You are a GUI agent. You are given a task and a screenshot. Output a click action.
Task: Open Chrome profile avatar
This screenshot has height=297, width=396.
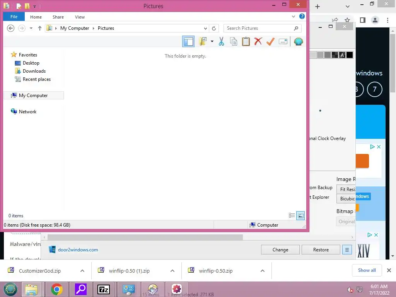[375, 20]
